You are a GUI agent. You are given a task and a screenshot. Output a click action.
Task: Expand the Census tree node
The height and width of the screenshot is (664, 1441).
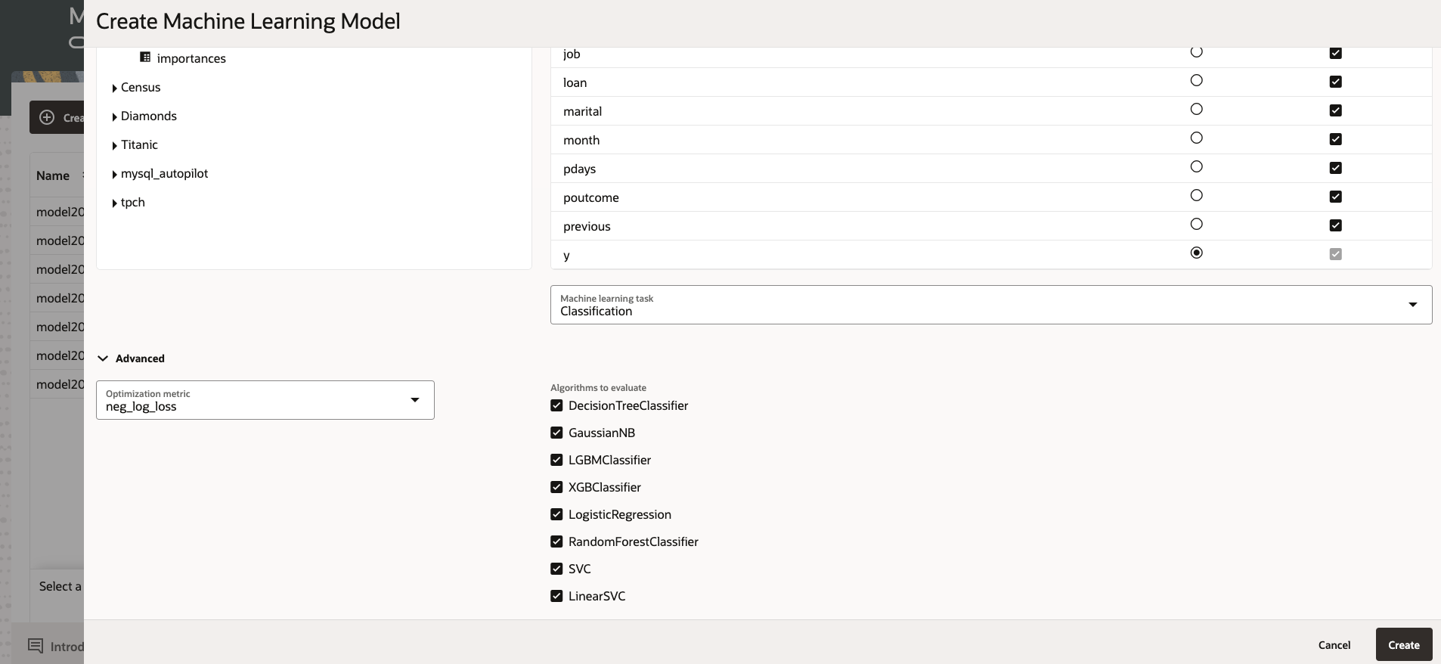pos(114,88)
